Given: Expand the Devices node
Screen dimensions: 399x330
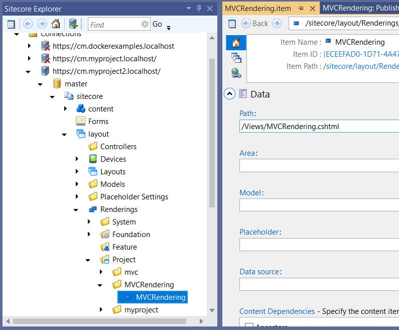Looking at the screenshot, I should (x=77, y=159).
